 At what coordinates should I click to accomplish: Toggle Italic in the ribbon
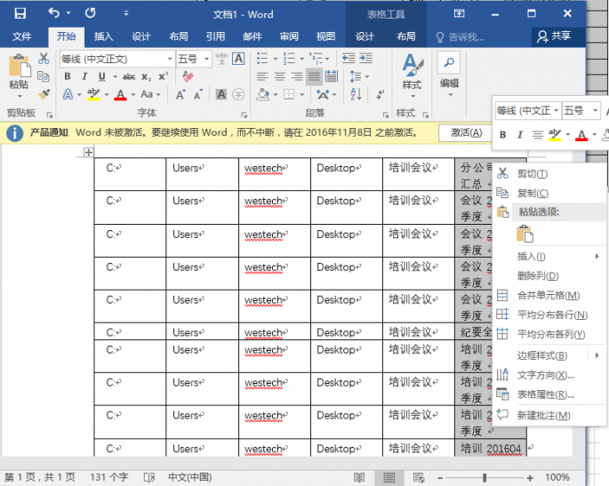pos(84,76)
